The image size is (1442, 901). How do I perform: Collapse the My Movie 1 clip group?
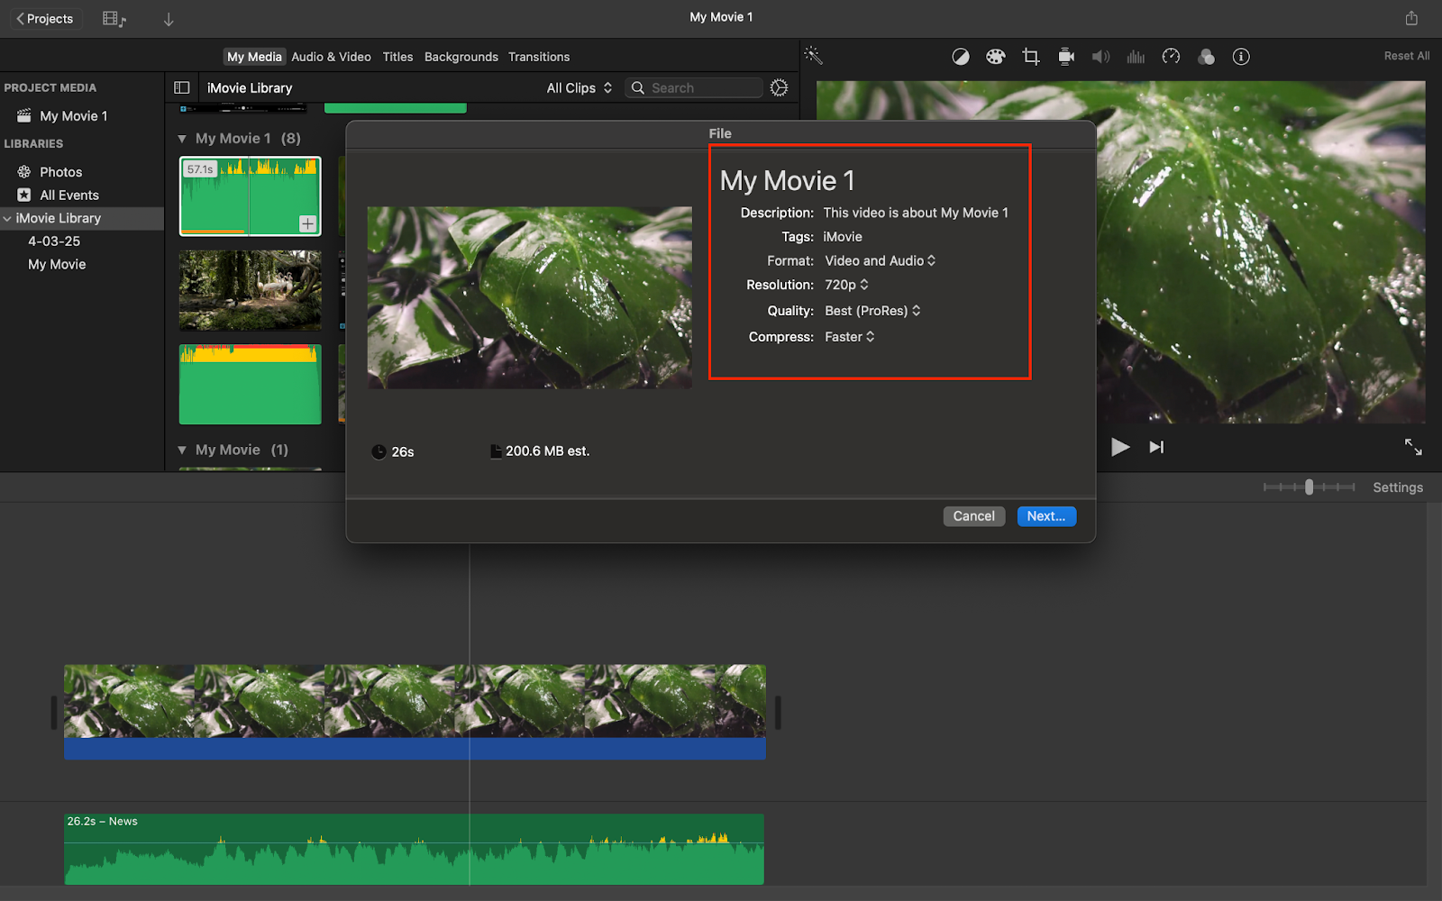coord(182,139)
